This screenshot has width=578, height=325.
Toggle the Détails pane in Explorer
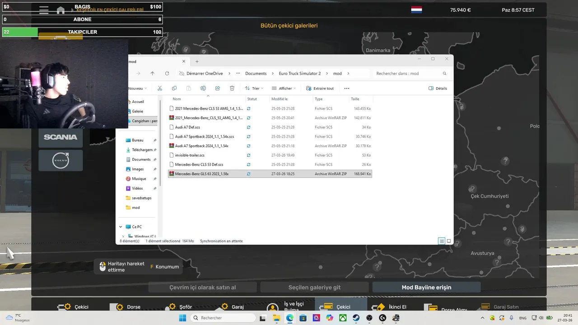click(438, 88)
